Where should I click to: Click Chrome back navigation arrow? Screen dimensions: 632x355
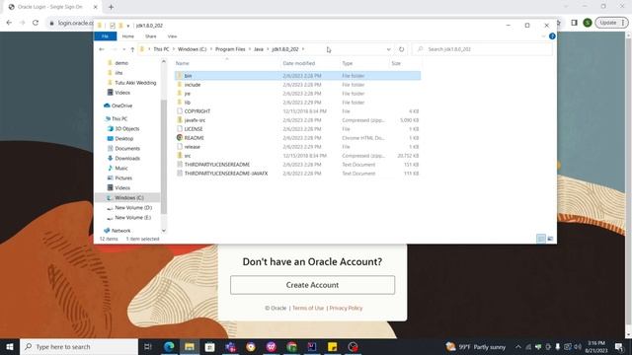[9, 23]
